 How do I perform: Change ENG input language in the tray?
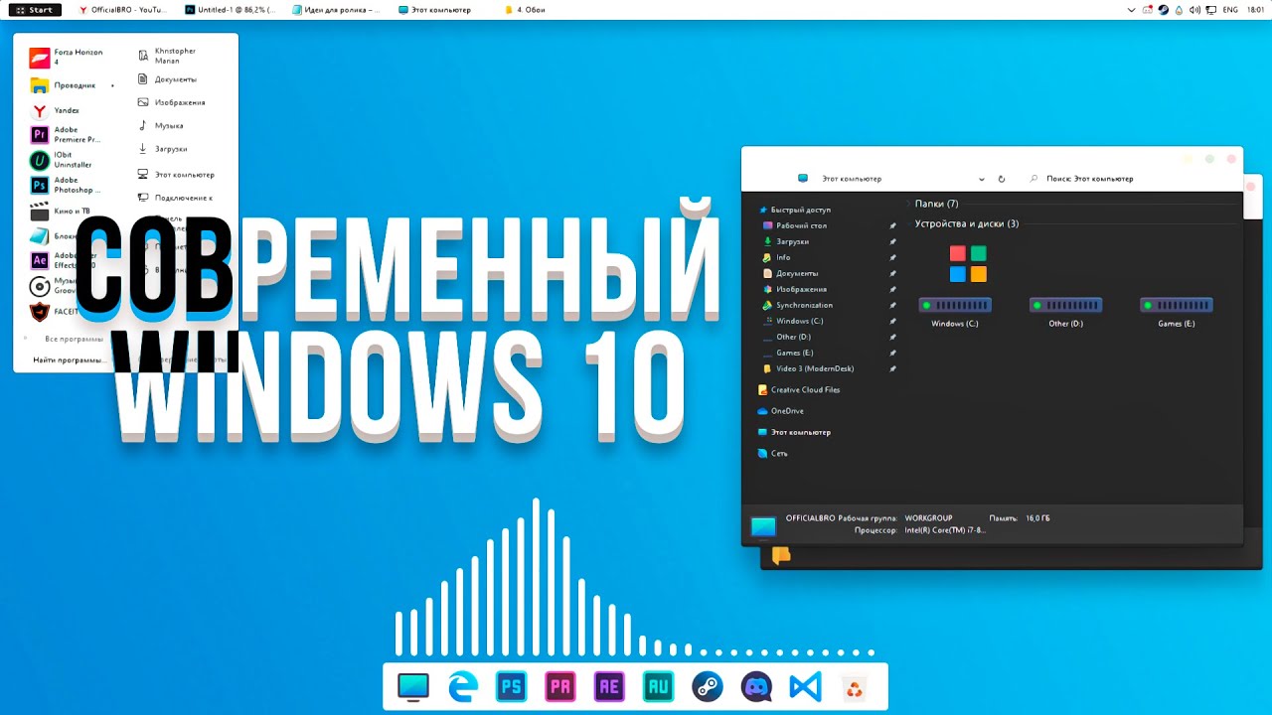(x=1229, y=9)
